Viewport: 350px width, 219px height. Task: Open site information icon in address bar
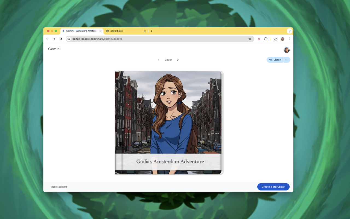[69, 39]
